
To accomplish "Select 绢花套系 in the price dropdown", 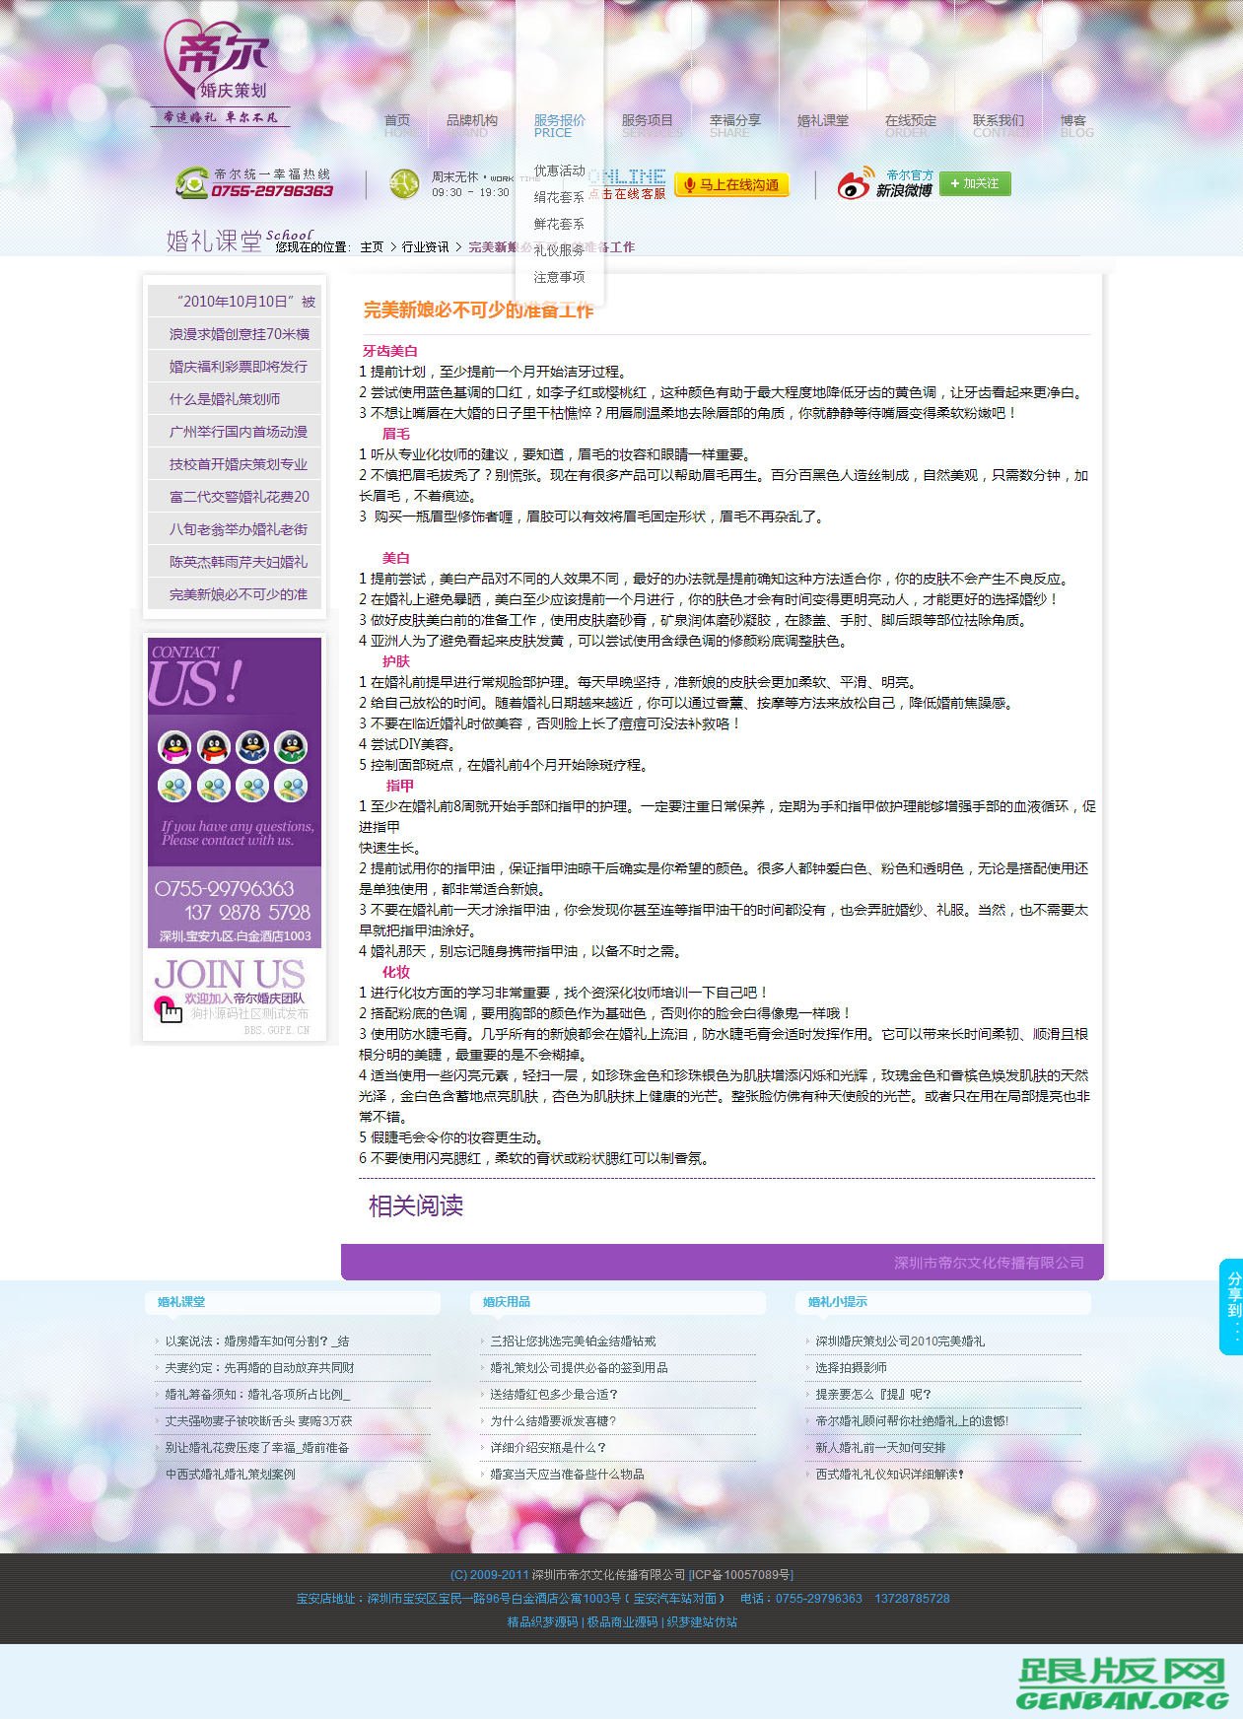I will [559, 197].
